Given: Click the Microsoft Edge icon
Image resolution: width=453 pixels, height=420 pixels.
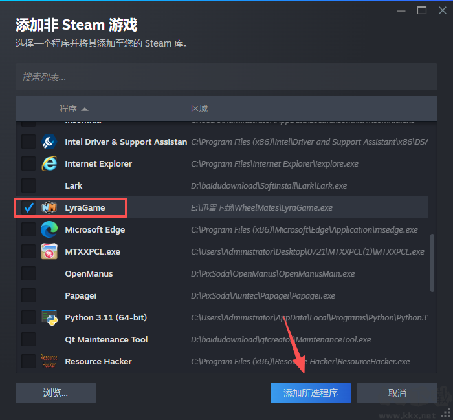Looking at the screenshot, I should (49, 229).
